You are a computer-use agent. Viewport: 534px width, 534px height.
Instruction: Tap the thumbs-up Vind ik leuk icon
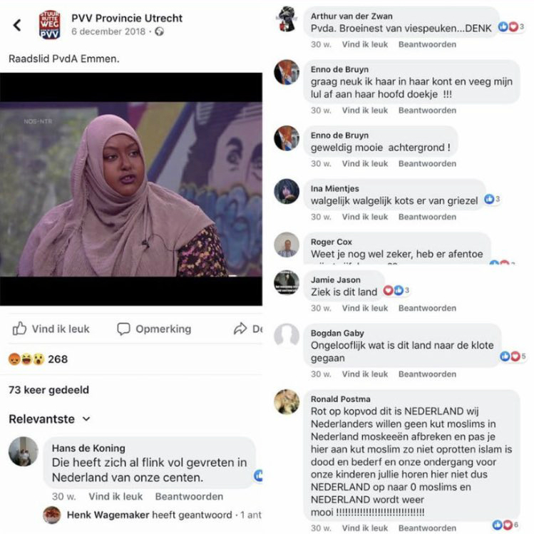19,329
